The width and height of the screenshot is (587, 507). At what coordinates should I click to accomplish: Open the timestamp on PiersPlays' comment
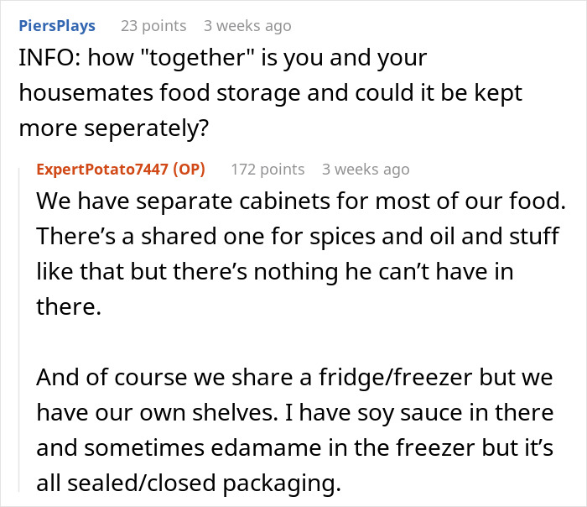(x=247, y=26)
